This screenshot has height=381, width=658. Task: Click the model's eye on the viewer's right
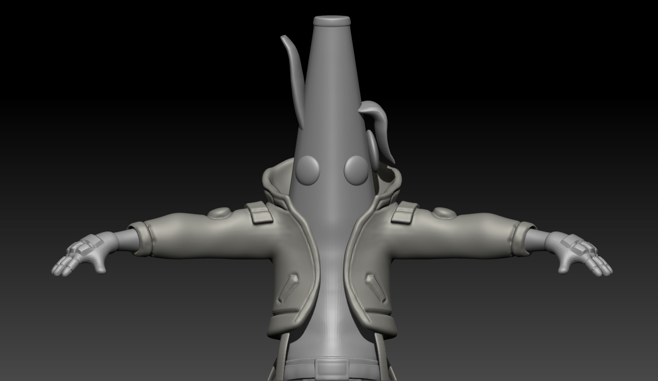tap(356, 170)
